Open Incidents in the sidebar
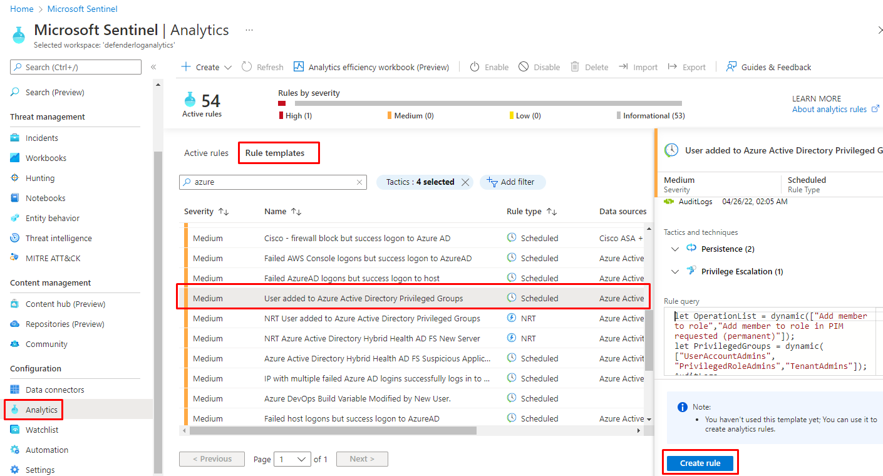 [x=41, y=138]
